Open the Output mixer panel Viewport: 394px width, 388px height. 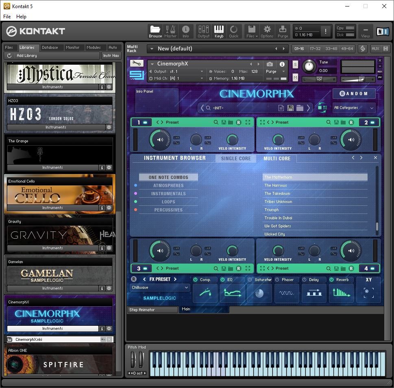(x=204, y=31)
